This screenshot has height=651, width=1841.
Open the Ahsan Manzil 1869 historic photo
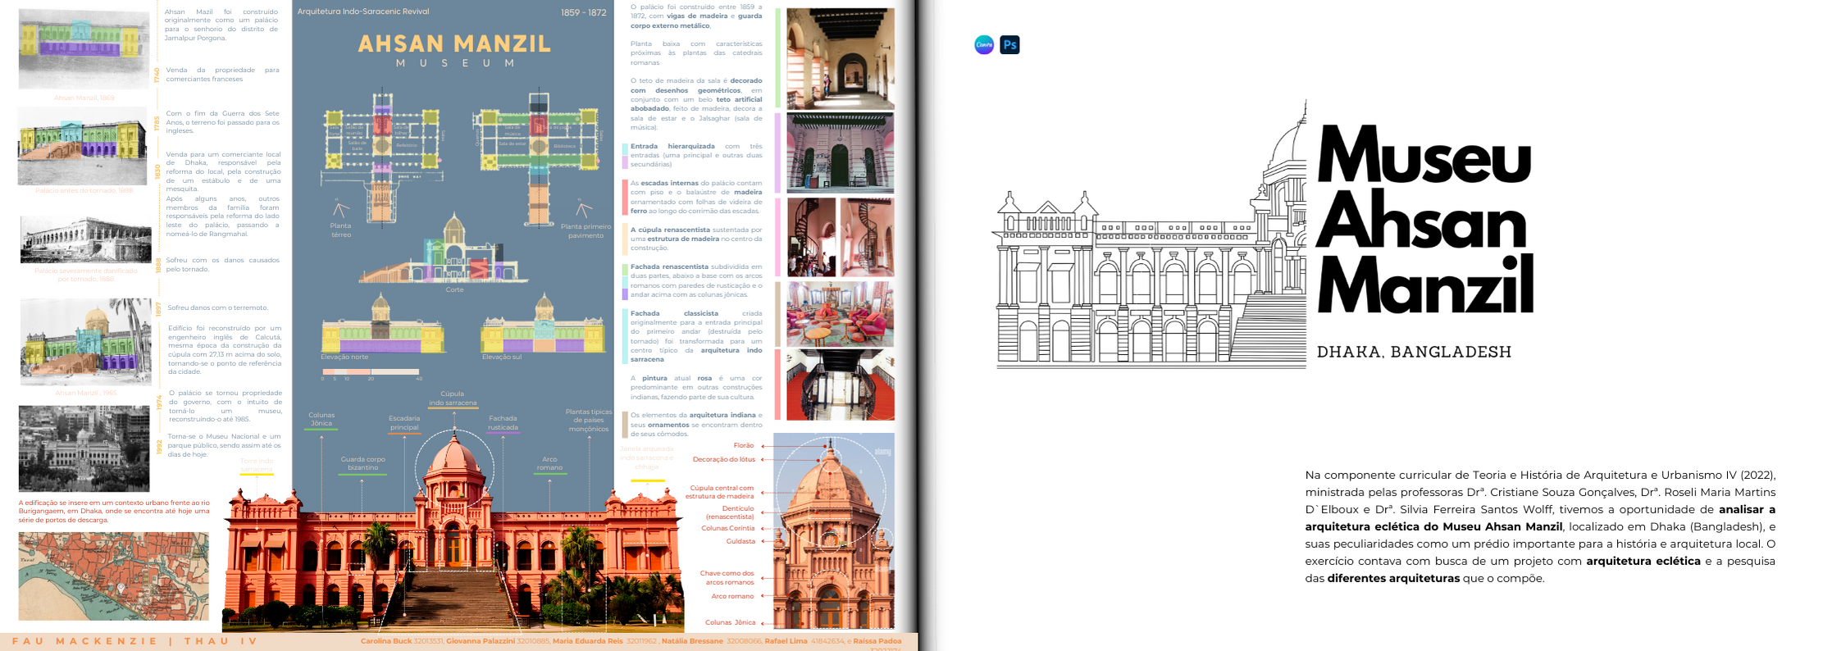pyautogui.click(x=84, y=49)
